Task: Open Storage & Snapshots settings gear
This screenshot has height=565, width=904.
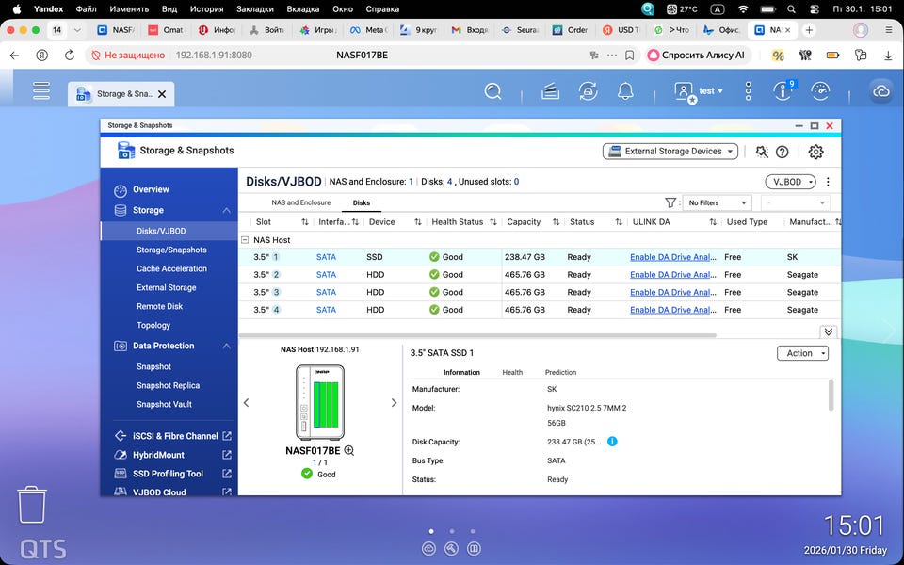Action: pyautogui.click(x=815, y=152)
